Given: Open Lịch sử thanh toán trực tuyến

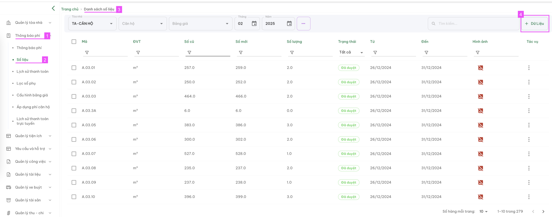Looking at the screenshot, I should point(33,121).
